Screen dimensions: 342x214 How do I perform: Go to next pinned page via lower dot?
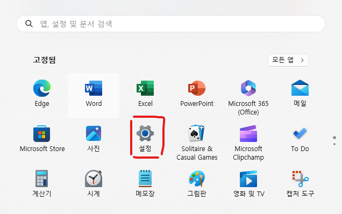(x=334, y=144)
